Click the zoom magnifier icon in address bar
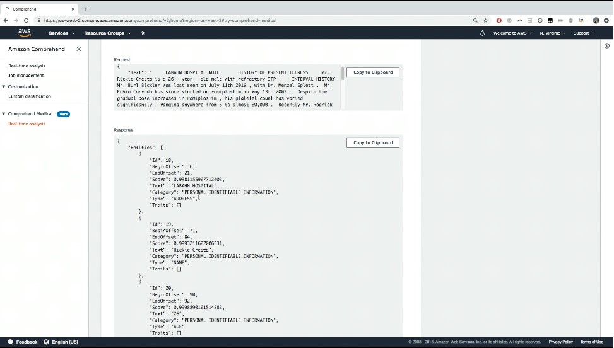Image resolution: width=614 pixels, height=348 pixels. pyautogui.click(x=475, y=20)
